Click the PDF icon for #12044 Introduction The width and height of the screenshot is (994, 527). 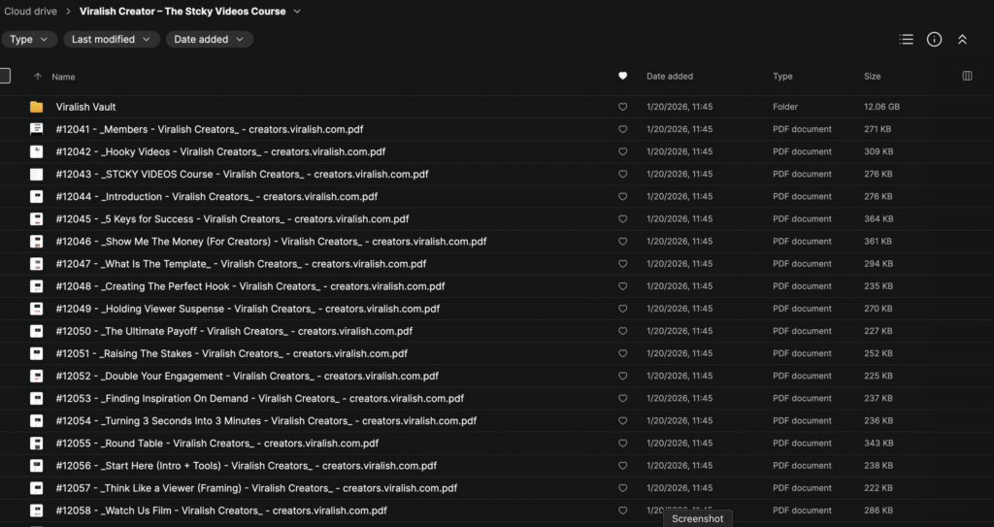click(37, 197)
